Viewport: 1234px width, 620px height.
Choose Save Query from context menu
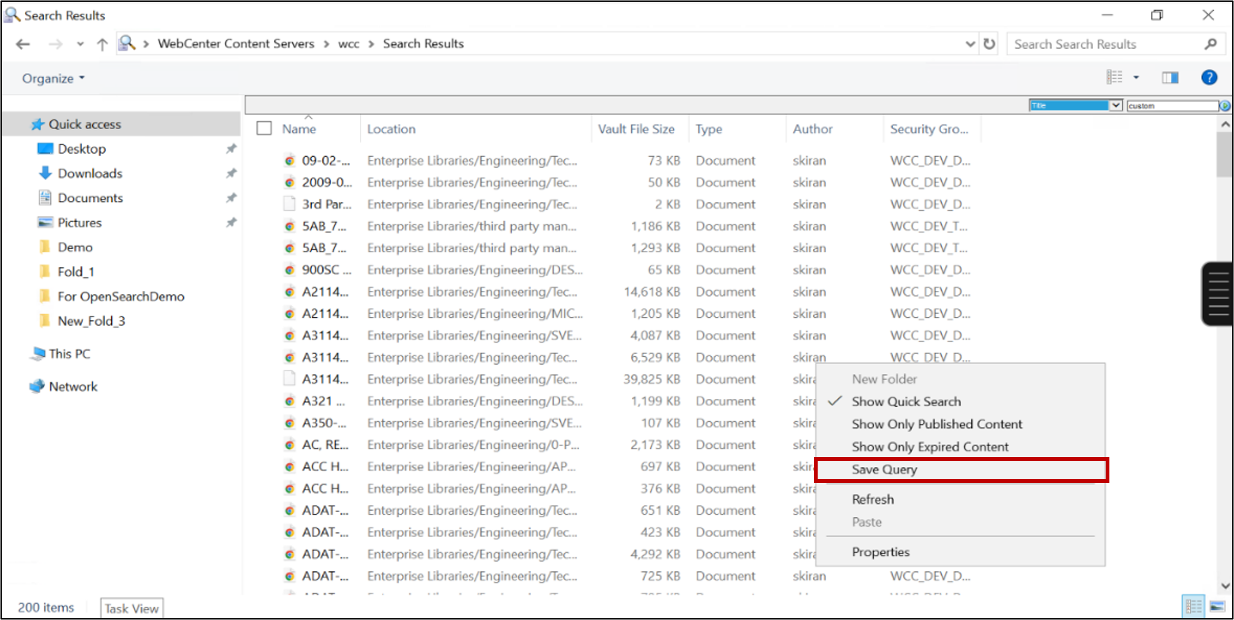pos(885,469)
